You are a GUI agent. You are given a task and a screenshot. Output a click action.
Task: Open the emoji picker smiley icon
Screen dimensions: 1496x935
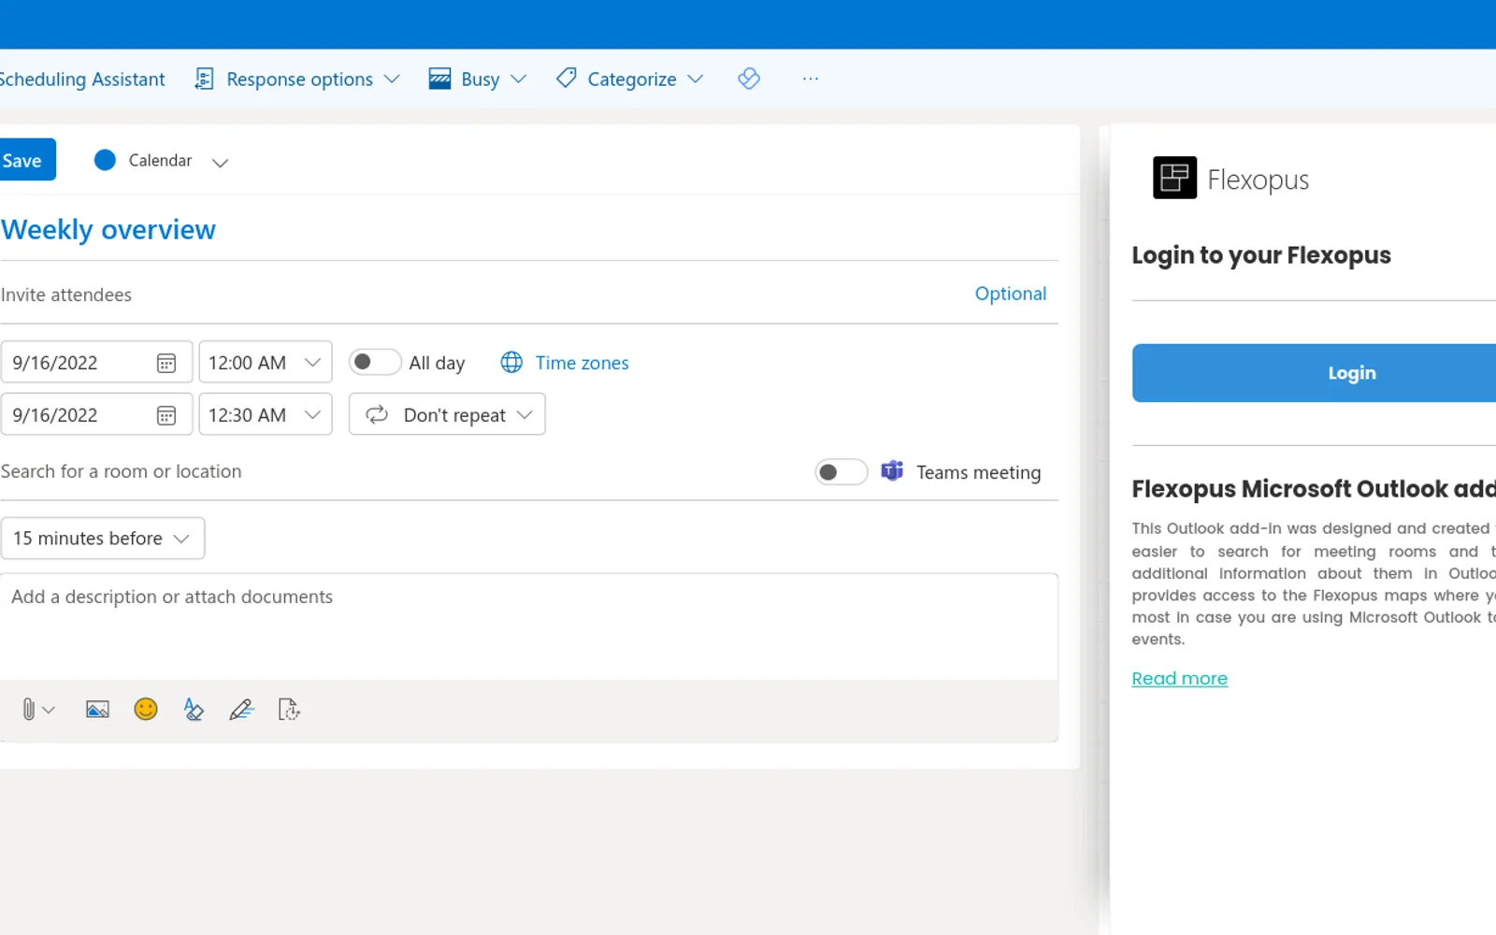click(x=146, y=709)
